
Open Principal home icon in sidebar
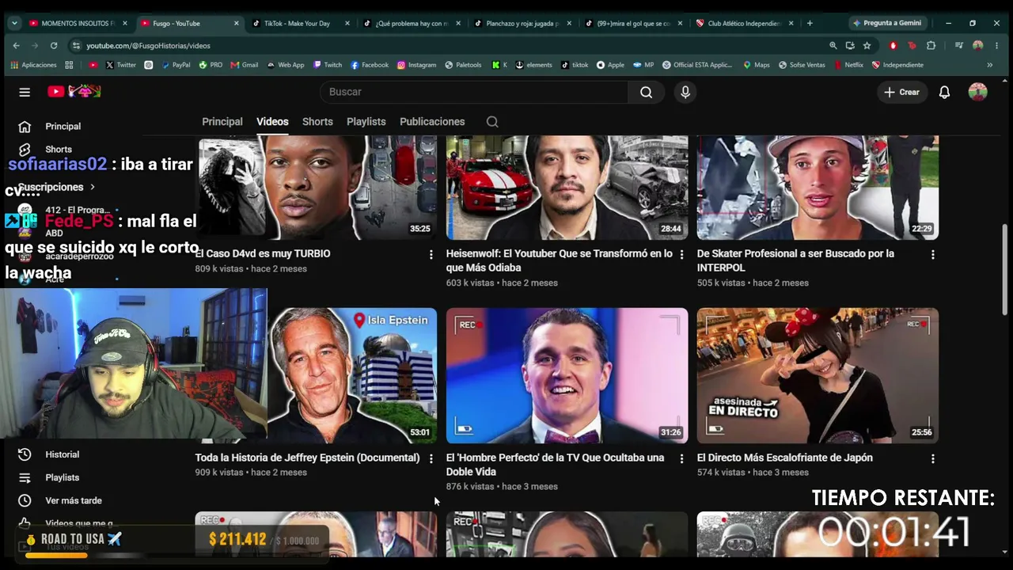pos(25,127)
